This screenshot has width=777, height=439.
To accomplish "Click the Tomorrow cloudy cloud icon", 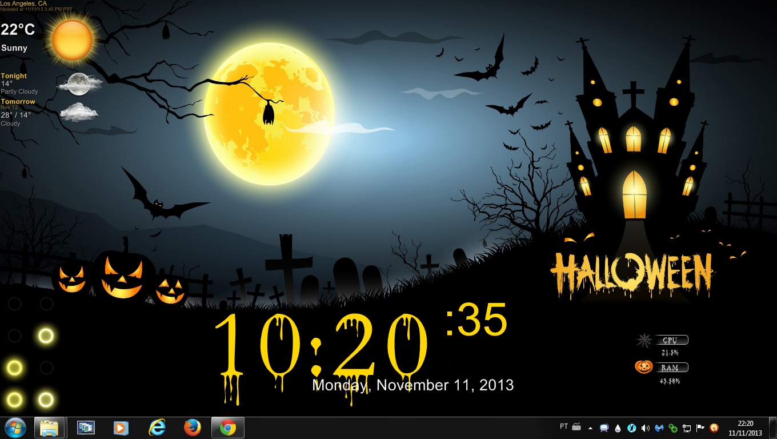I will 79,111.
